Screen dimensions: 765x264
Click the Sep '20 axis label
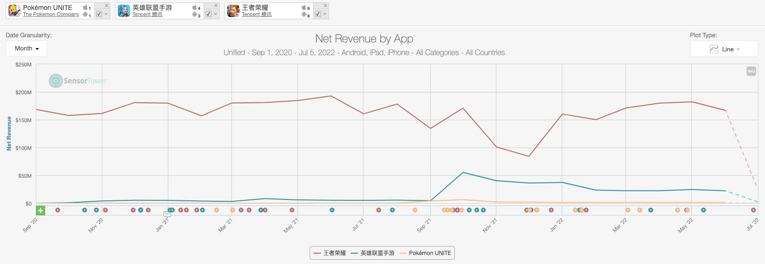pos(30,225)
